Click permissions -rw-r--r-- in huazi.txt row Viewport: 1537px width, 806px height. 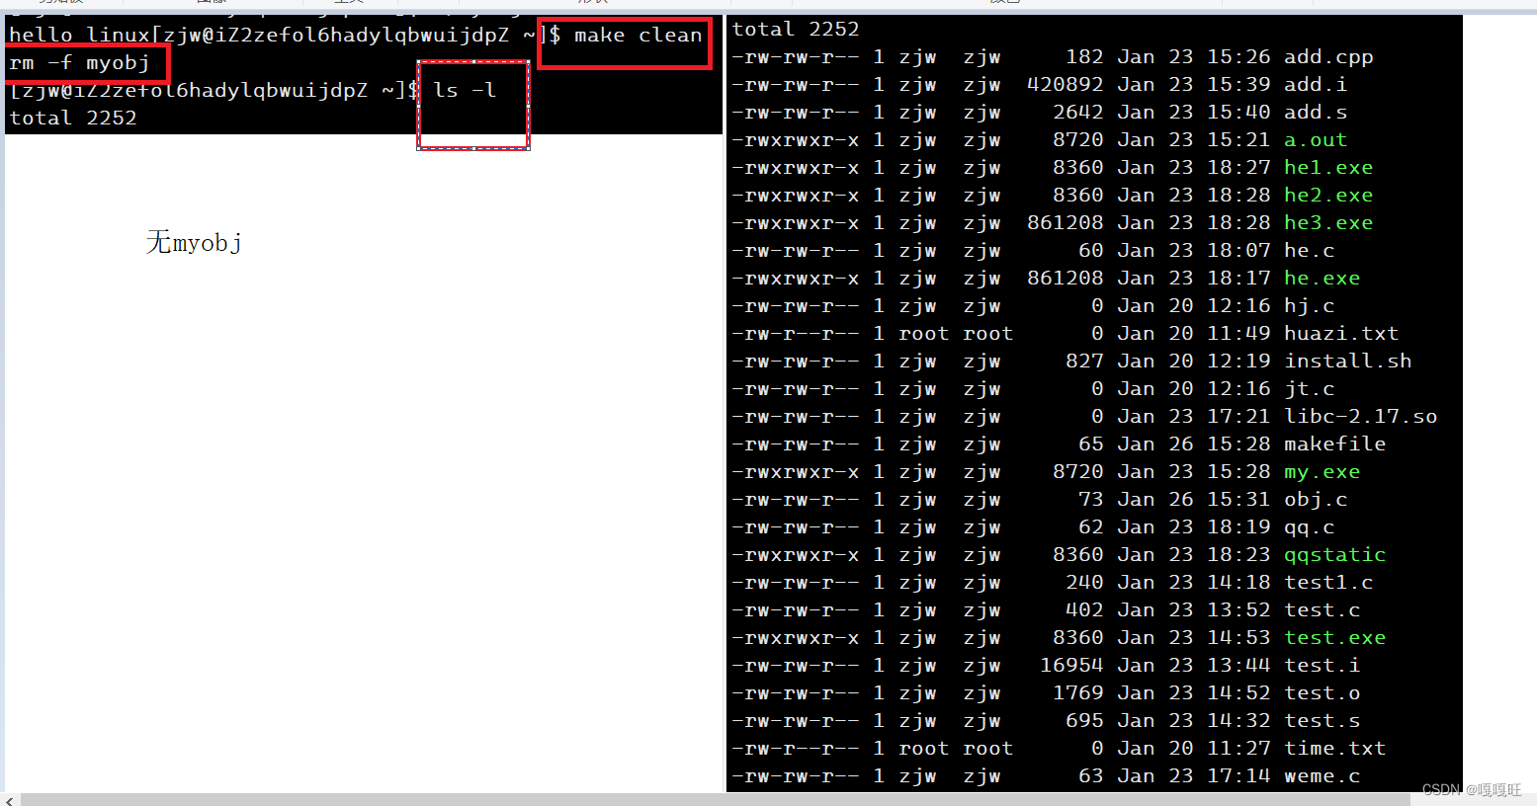tap(796, 334)
